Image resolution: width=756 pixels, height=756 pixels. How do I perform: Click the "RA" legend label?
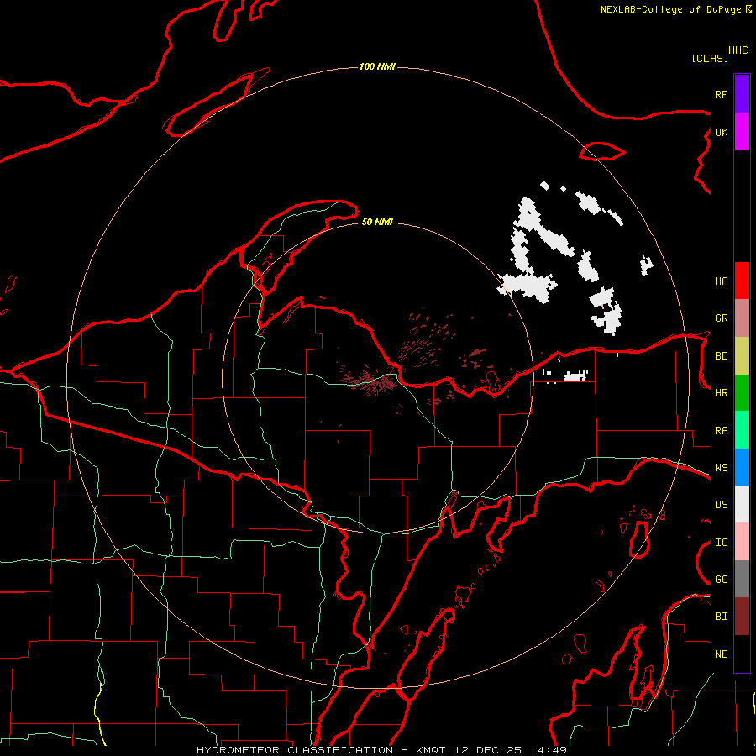[x=721, y=431]
